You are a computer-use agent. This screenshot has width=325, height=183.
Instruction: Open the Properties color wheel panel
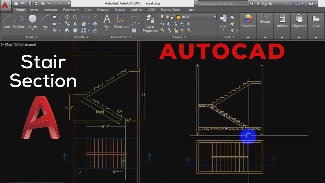pyautogui.click(x=248, y=26)
